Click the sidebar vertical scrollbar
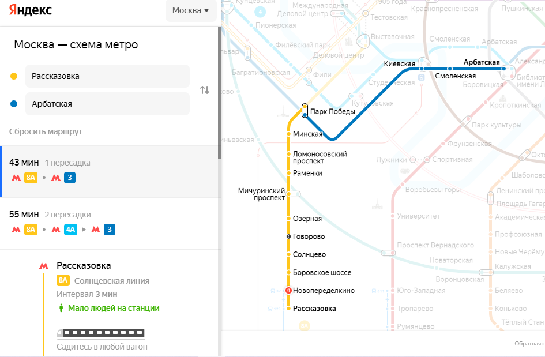Image resolution: width=545 pixels, height=357 pixels. [x=219, y=92]
